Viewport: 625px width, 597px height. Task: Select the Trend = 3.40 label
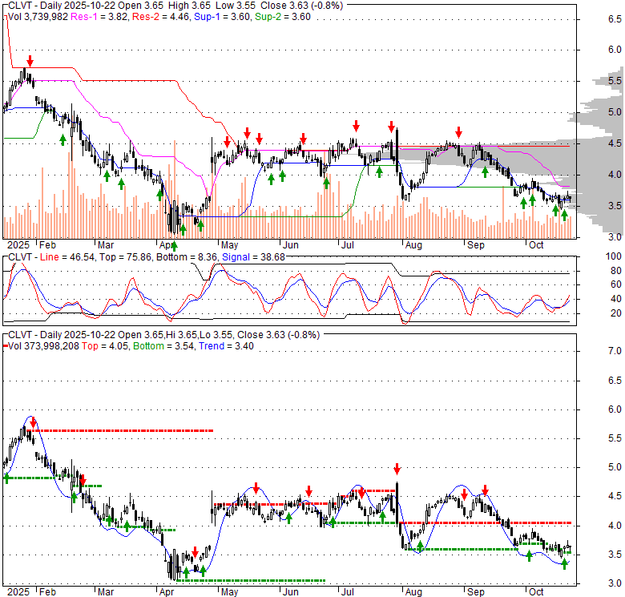tap(227, 346)
